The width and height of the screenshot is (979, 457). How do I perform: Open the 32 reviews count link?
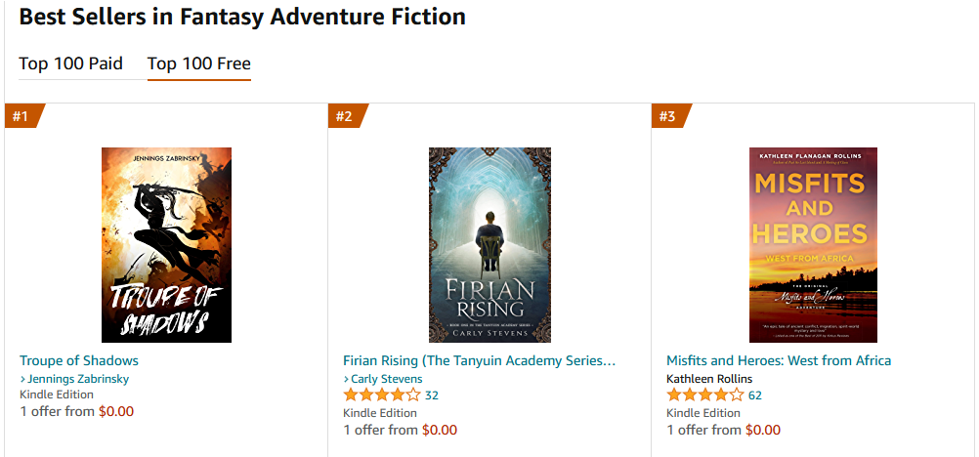pyautogui.click(x=432, y=395)
